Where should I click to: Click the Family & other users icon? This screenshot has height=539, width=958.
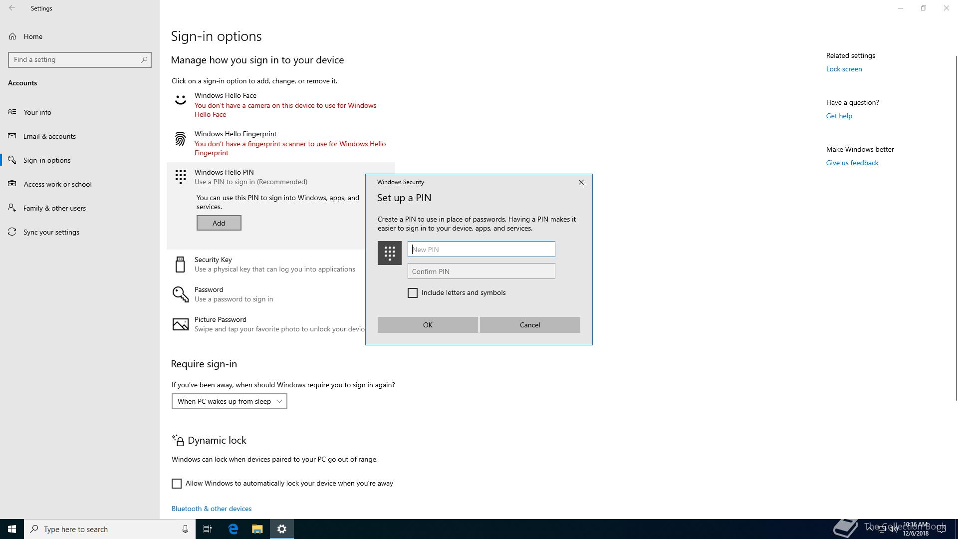[x=12, y=208]
